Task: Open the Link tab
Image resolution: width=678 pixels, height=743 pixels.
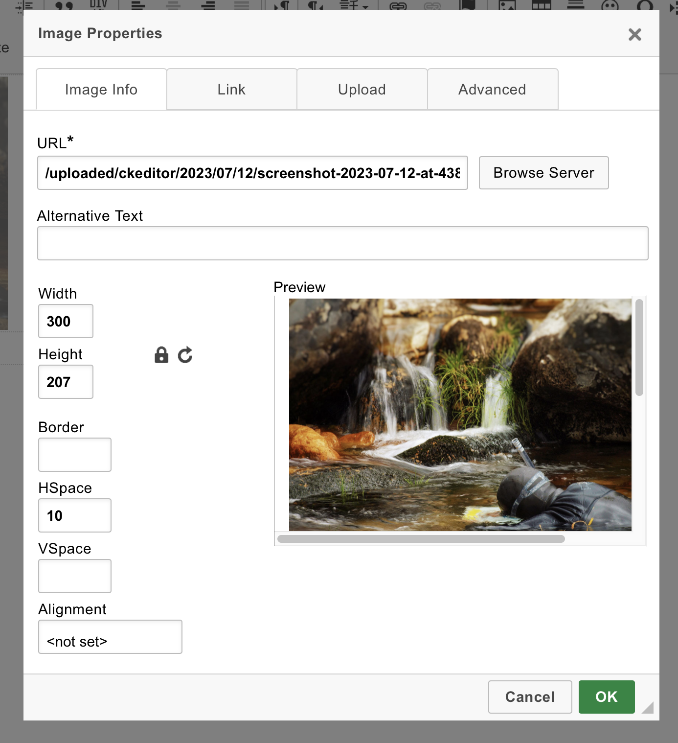Action: [x=231, y=89]
